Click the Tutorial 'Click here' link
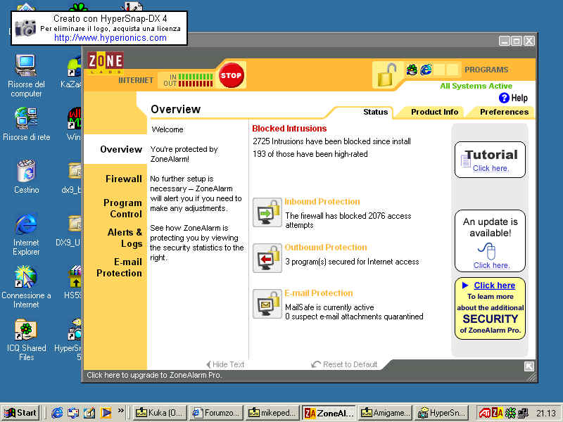Image resolution: width=563 pixels, height=422 pixels. tap(491, 168)
